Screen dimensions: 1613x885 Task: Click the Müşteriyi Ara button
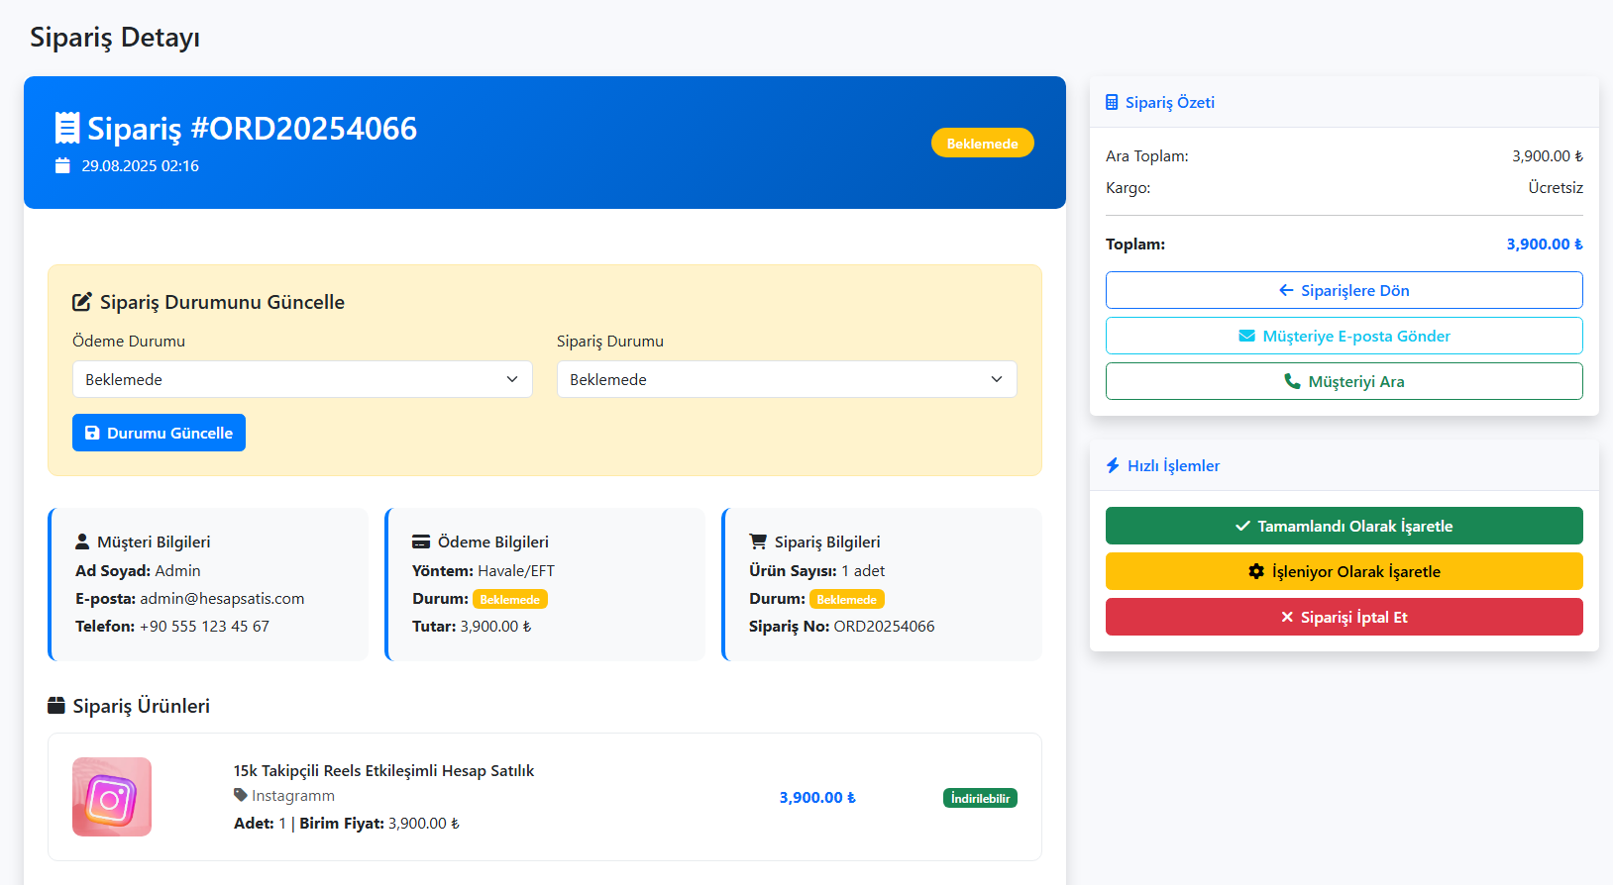click(1344, 381)
